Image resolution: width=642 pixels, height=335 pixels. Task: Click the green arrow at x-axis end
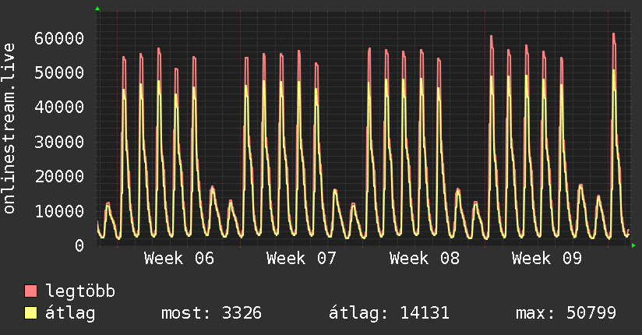pyautogui.click(x=633, y=245)
